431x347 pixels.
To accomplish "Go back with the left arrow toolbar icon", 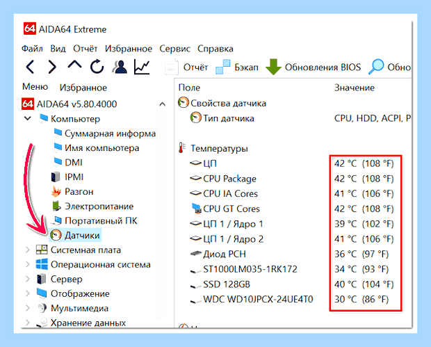I will (30, 67).
